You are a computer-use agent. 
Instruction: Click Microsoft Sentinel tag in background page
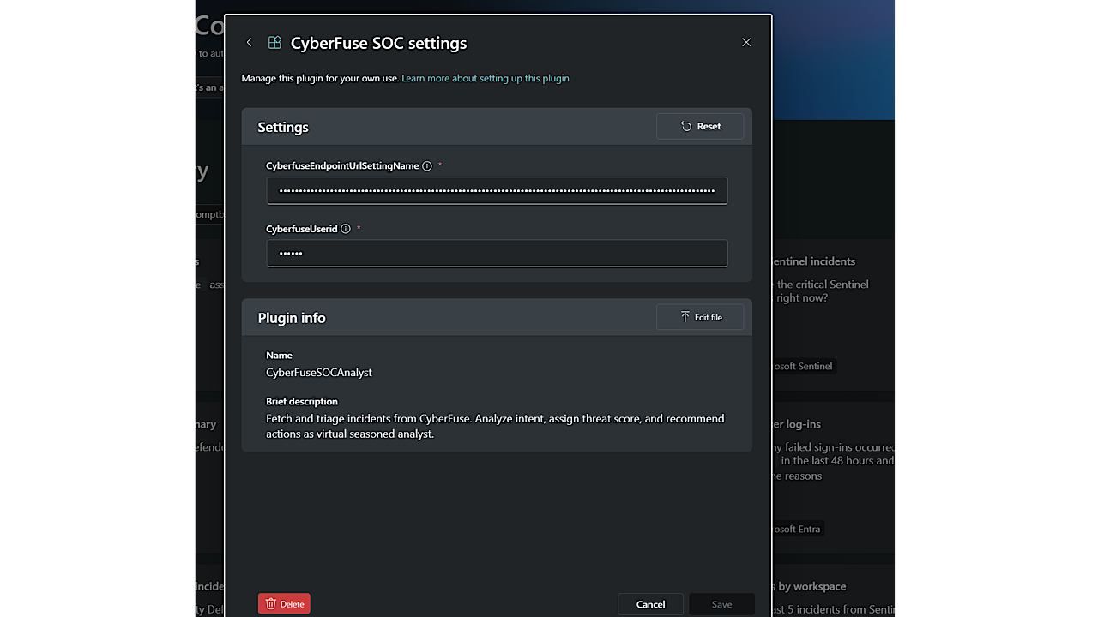803,366
